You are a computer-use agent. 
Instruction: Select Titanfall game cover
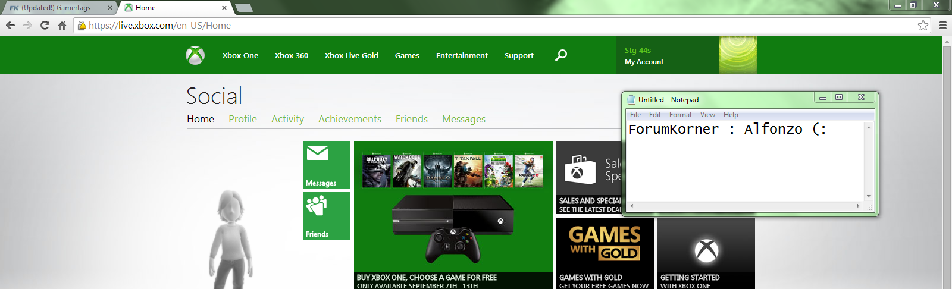pyautogui.click(x=468, y=171)
